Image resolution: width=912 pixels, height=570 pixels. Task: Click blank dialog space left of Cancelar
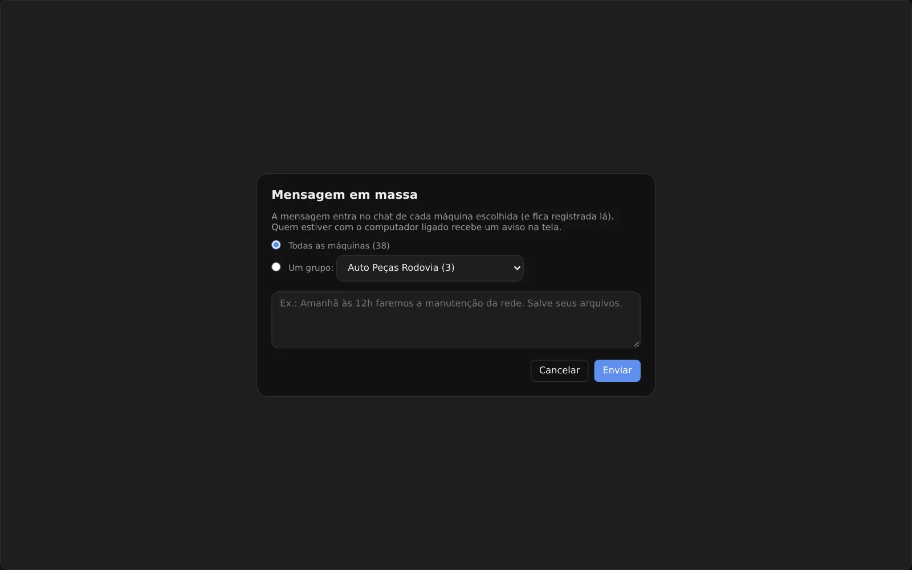click(x=399, y=370)
